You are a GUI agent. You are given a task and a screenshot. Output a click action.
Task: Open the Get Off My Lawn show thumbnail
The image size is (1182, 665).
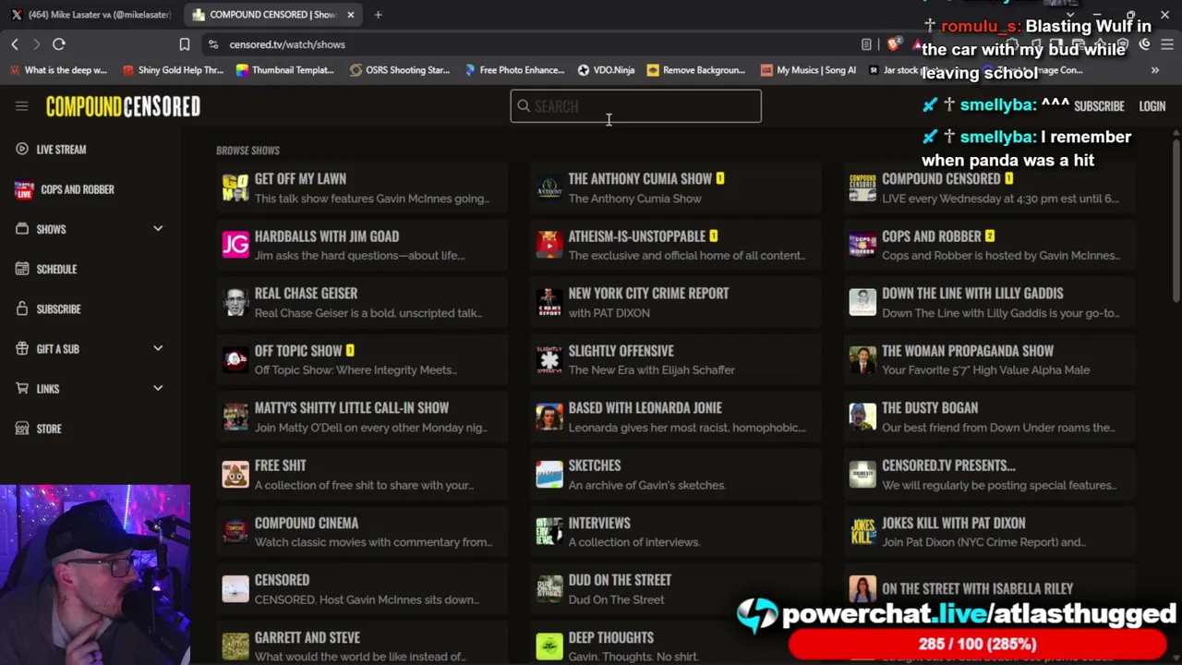tap(235, 187)
